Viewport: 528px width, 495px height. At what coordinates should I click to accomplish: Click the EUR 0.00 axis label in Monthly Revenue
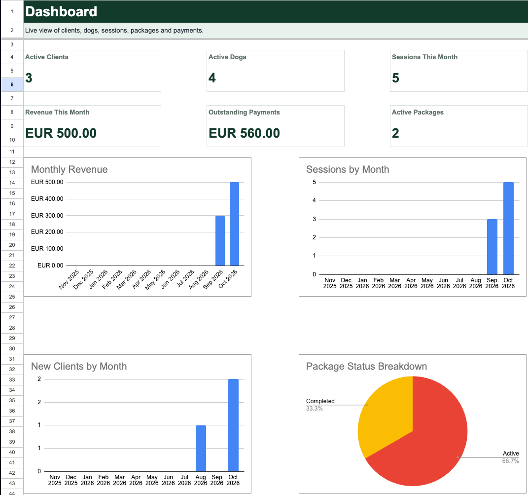50,266
